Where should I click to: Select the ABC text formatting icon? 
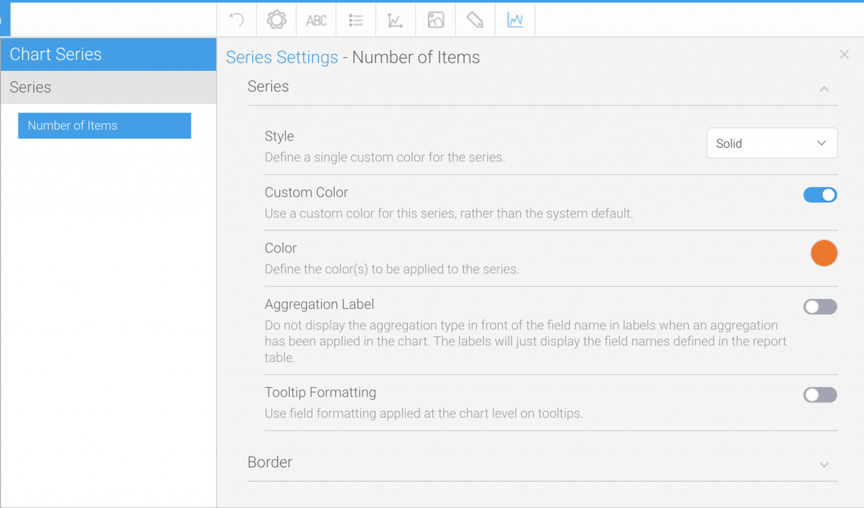316,19
